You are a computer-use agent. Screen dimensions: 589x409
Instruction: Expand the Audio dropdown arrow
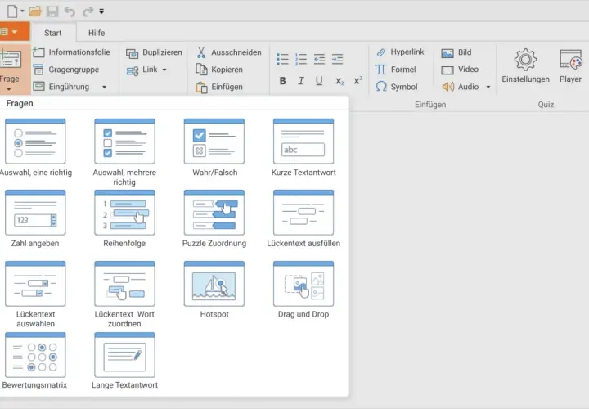pos(488,88)
